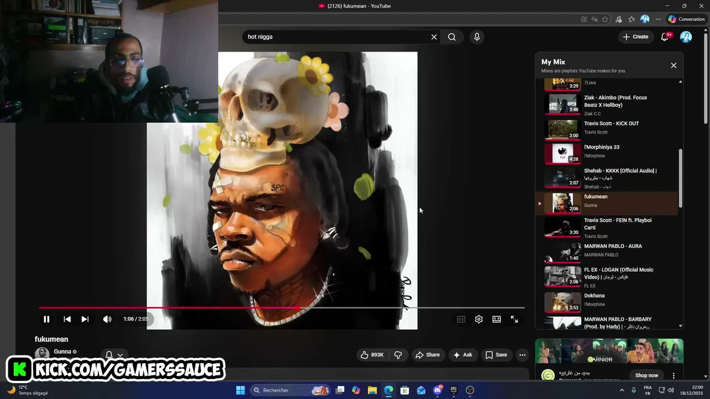Seek along the red video progress bar
This screenshot has height=399, width=710.
point(281,308)
